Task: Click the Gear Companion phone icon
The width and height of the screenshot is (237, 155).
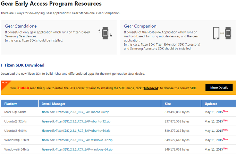Action: (x=216, y=33)
